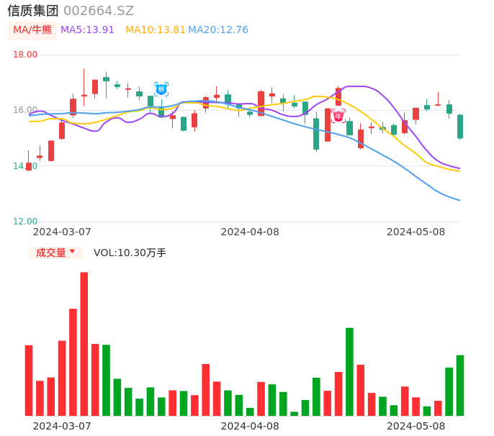494x436 pixels.
Task: Click the MA20:12.76 legend label
Action: 218,30
